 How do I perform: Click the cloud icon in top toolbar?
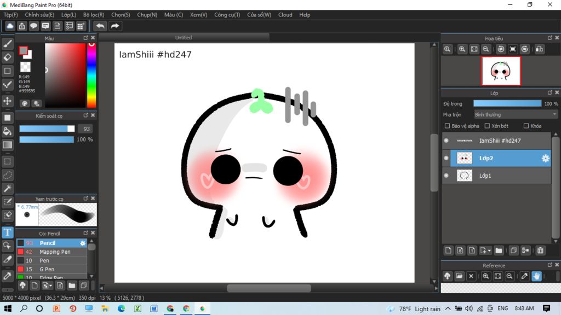click(x=10, y=26)
